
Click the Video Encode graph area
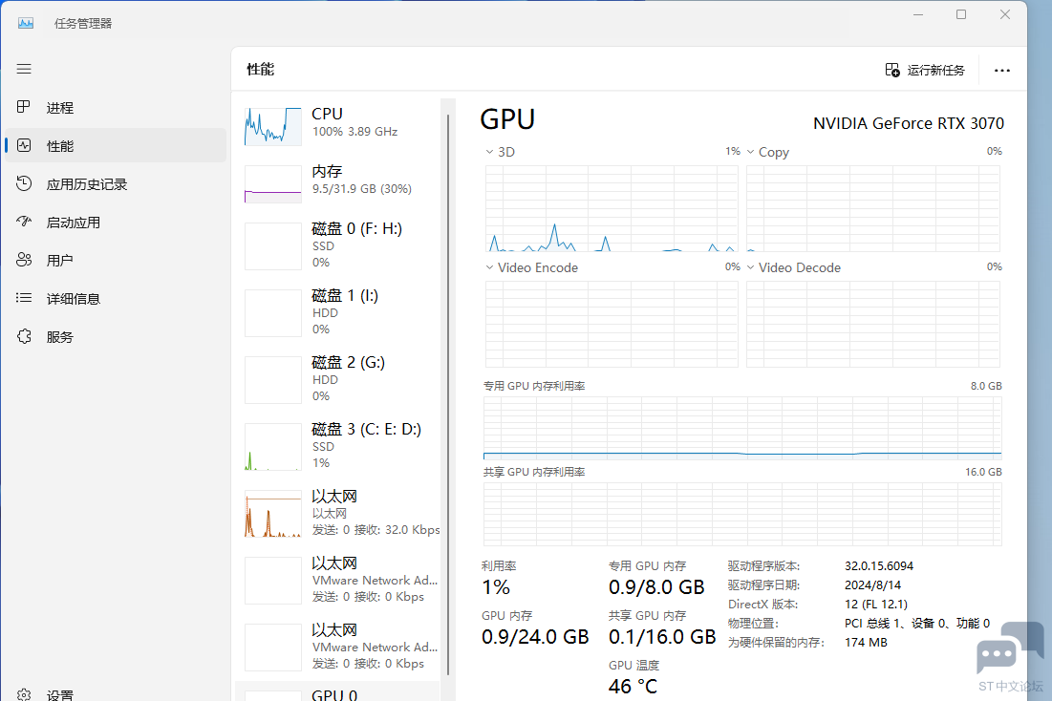point(612,324)
